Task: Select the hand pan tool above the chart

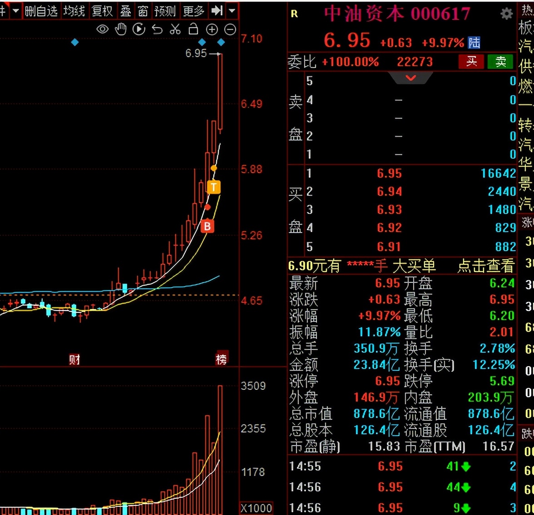Action: (x=120, y=29)
